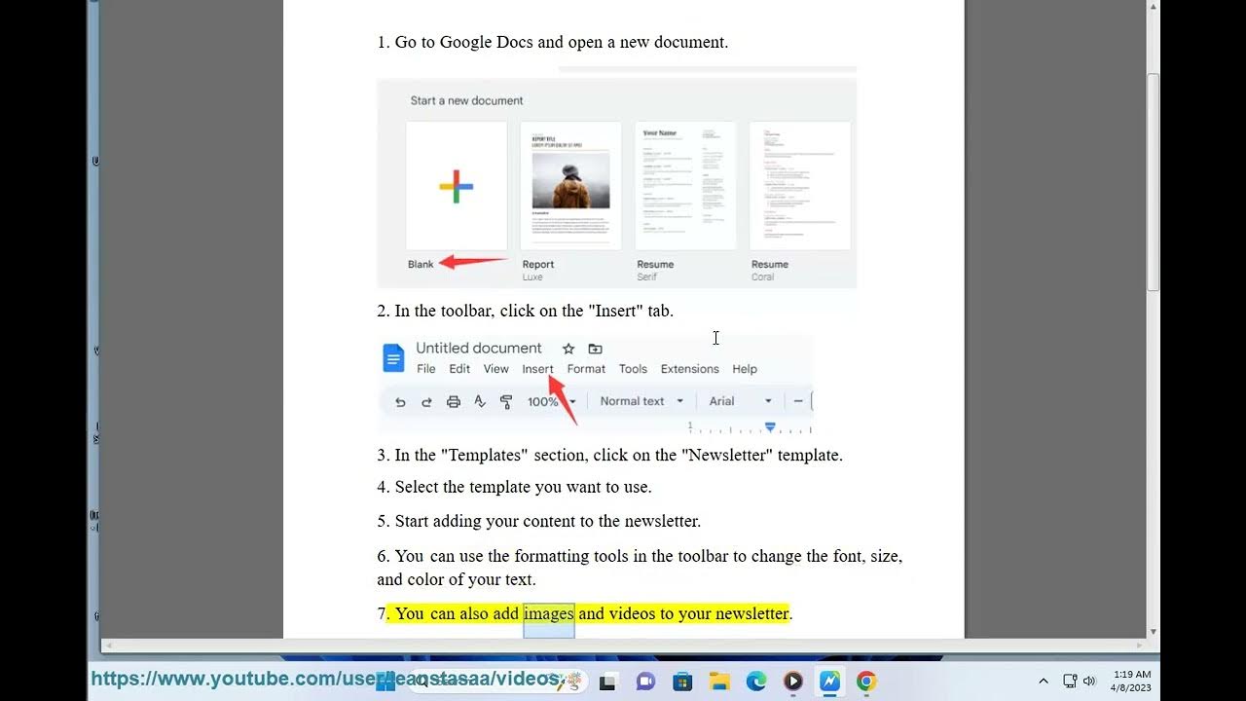Screen dimensions: 1246x701
Task: Open the Extensions menu in the pictured Docs
Action: point(689,369)
